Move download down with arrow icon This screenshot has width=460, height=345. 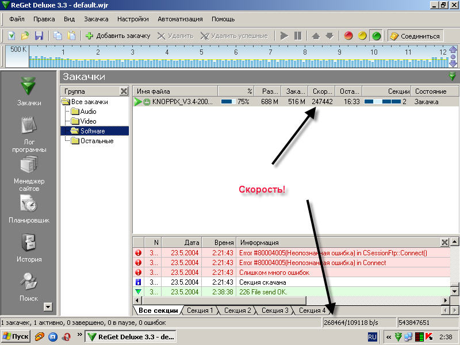point(329,36)
